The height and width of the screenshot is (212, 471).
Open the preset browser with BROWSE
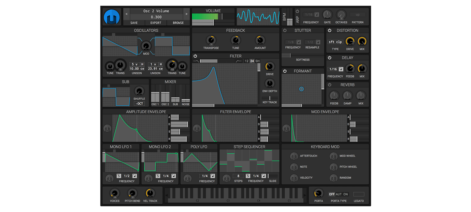pos(178,23)
